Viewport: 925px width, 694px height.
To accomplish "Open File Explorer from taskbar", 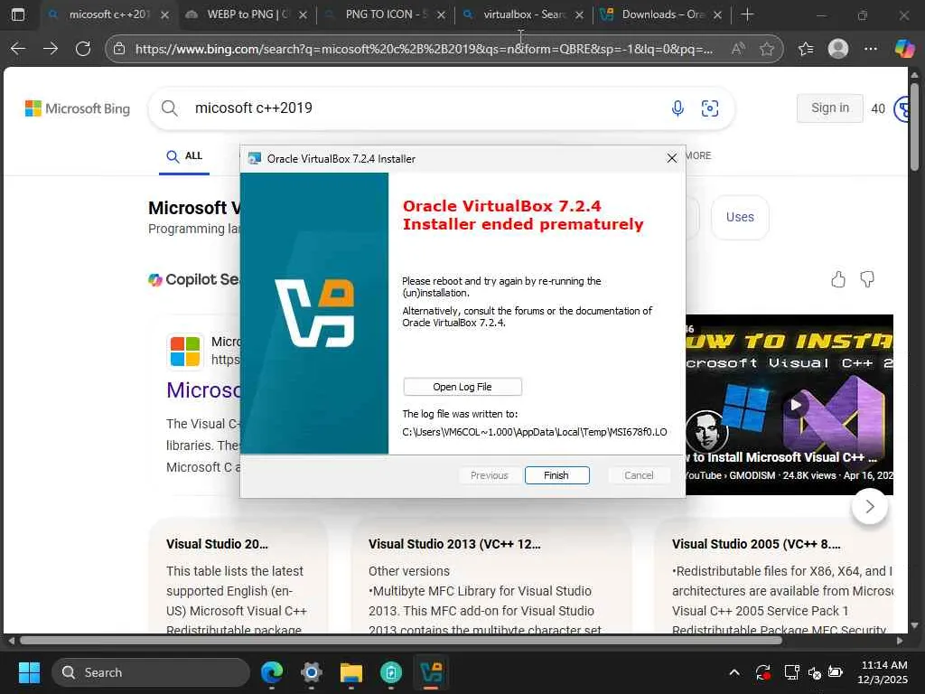I will (x=351, y=672).
